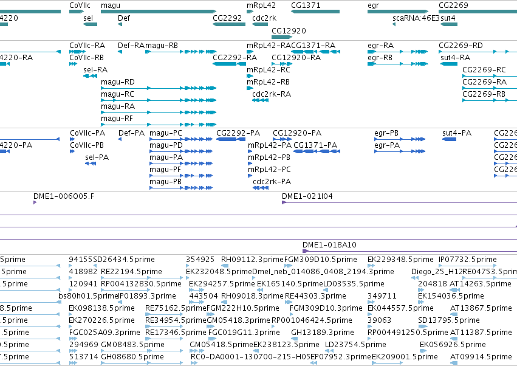The image size is (517, 366).
Task: Click the 513714 EST glyph
Action: click(73, 363)
